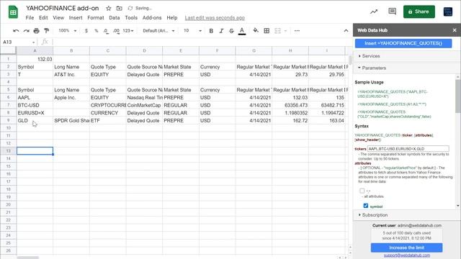Open the File menu

coord(30,17)
